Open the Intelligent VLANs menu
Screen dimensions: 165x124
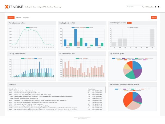pos(43,7)
